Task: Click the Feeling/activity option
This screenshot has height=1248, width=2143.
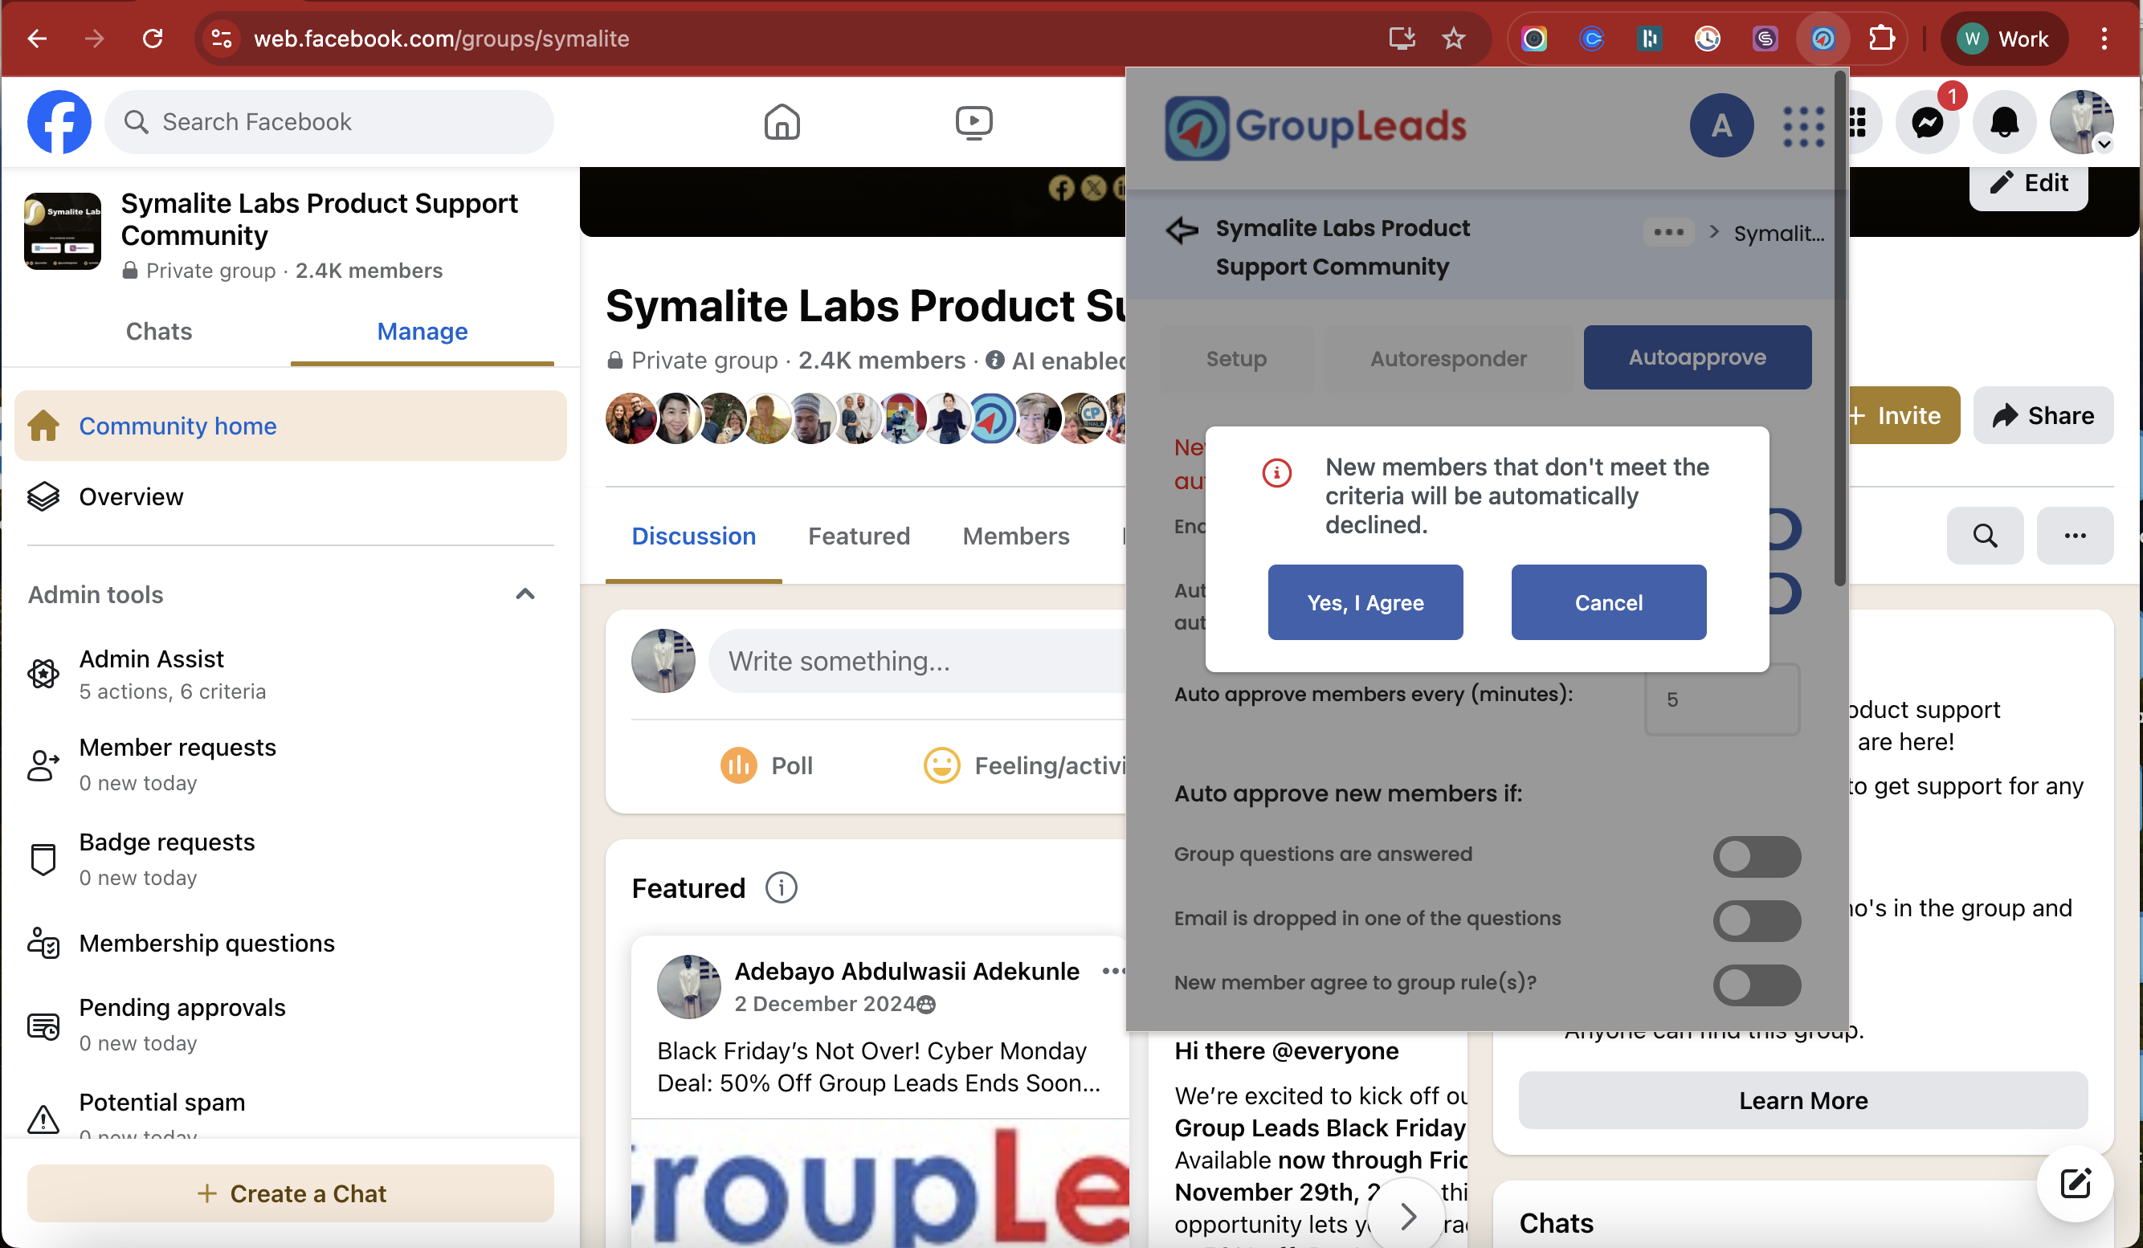Action: [x=1025, y=765]
